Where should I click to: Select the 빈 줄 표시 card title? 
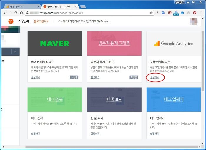(x=97, y=118)
